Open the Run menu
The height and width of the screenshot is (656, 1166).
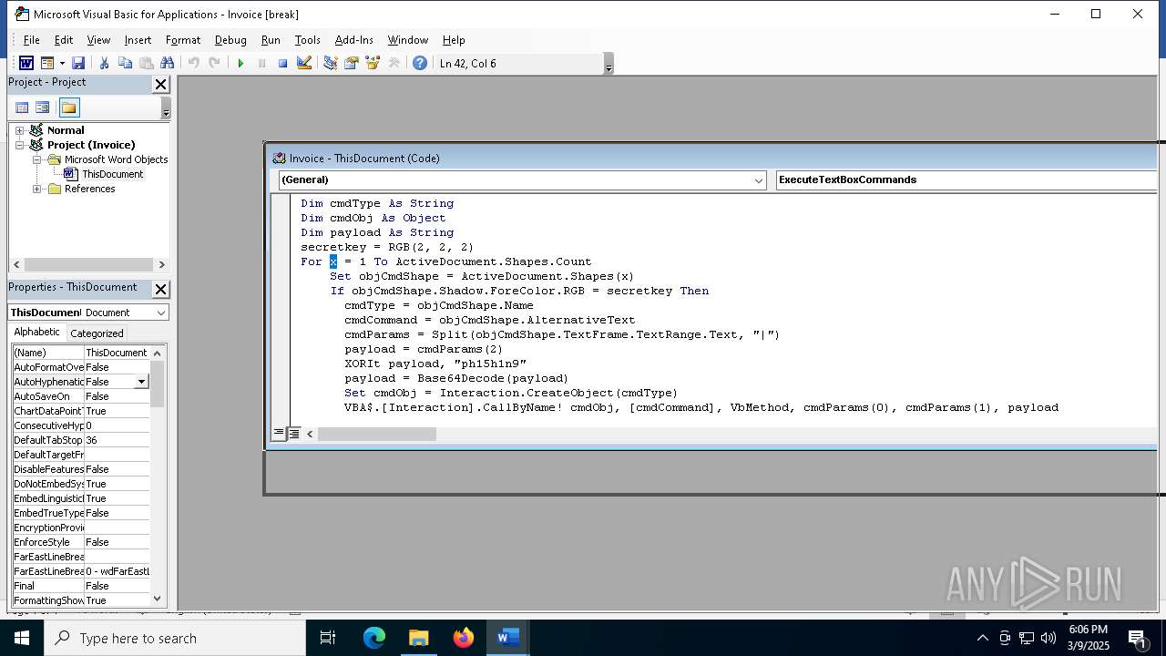pyautogui.click(x=271, y=40)
